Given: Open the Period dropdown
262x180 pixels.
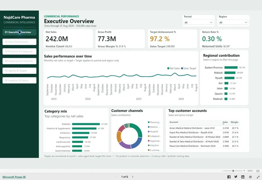Looking at the screenshot, I should [x=198, y=22].
